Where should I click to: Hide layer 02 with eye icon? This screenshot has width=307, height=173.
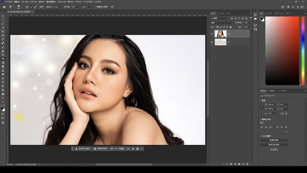click(x=212, y=34)
